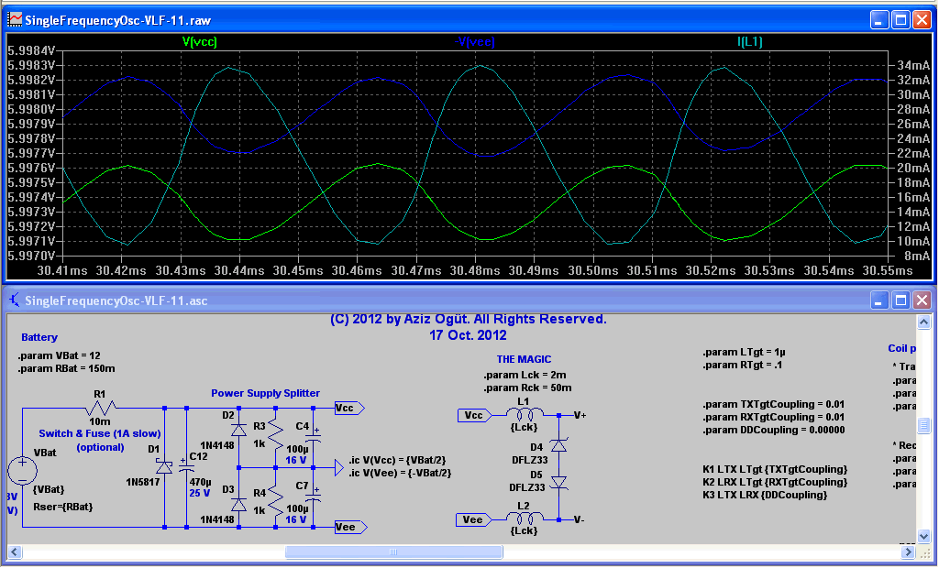This screenshot has width=939, height=568.
Task: Click the vertical scrollbar down arrow
Action: click(x=925, y=536)
